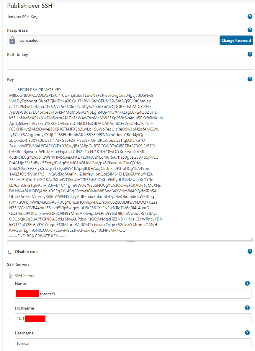The image size is (255, 351).
Task: Open help for Disable exec option
Action: click(250, 251)
